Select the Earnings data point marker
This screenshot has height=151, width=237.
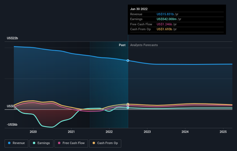point(128,108)
